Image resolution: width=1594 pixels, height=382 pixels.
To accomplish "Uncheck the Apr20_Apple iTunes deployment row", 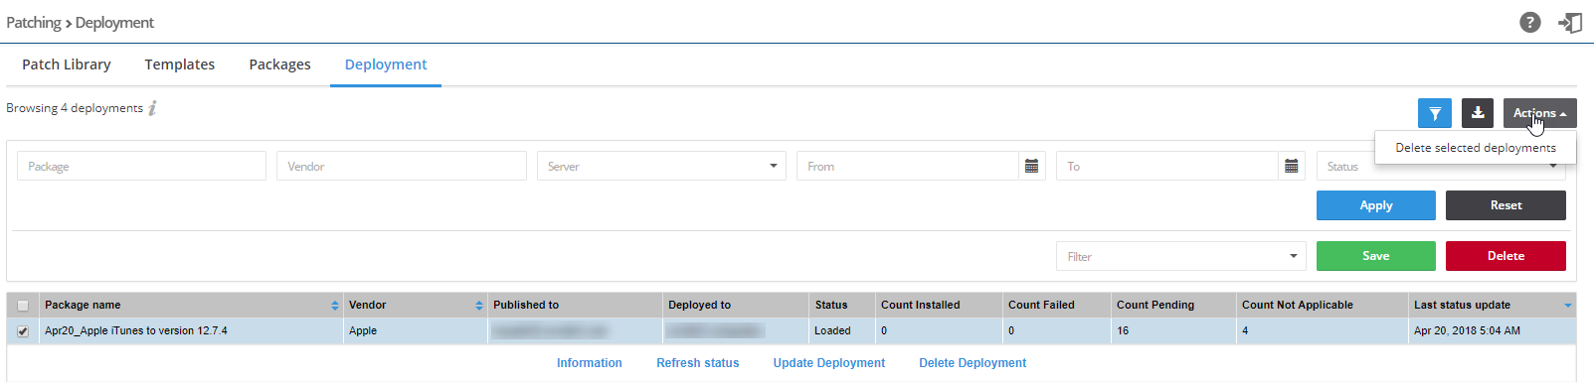I will pos(23,331).
